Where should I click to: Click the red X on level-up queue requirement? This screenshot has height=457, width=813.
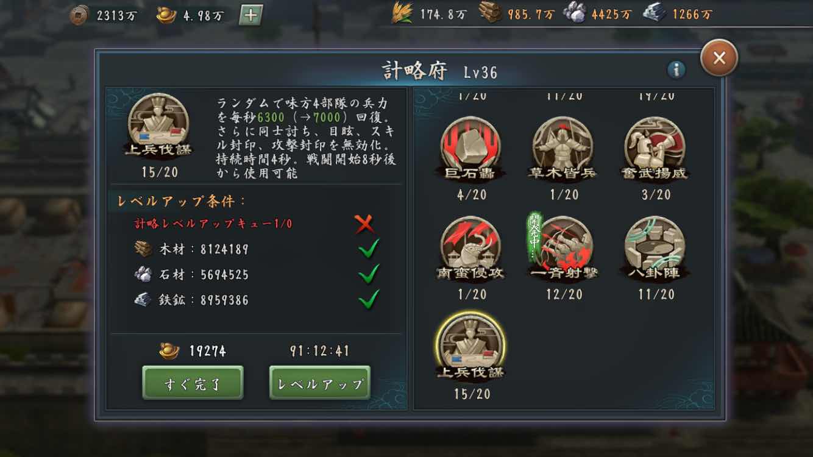[365, 224]
